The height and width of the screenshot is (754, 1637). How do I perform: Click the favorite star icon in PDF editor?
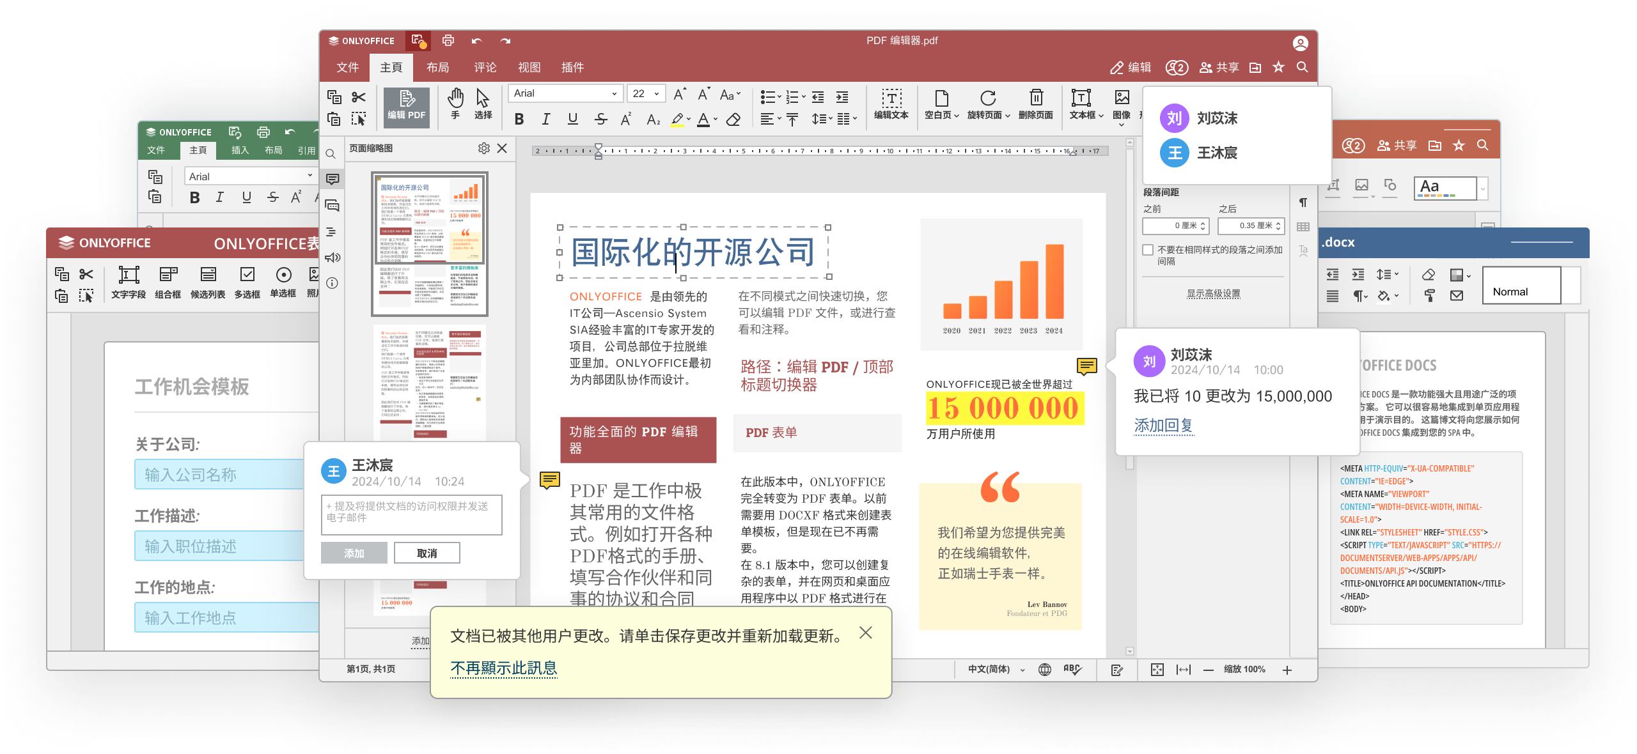tap(1278, 67)
